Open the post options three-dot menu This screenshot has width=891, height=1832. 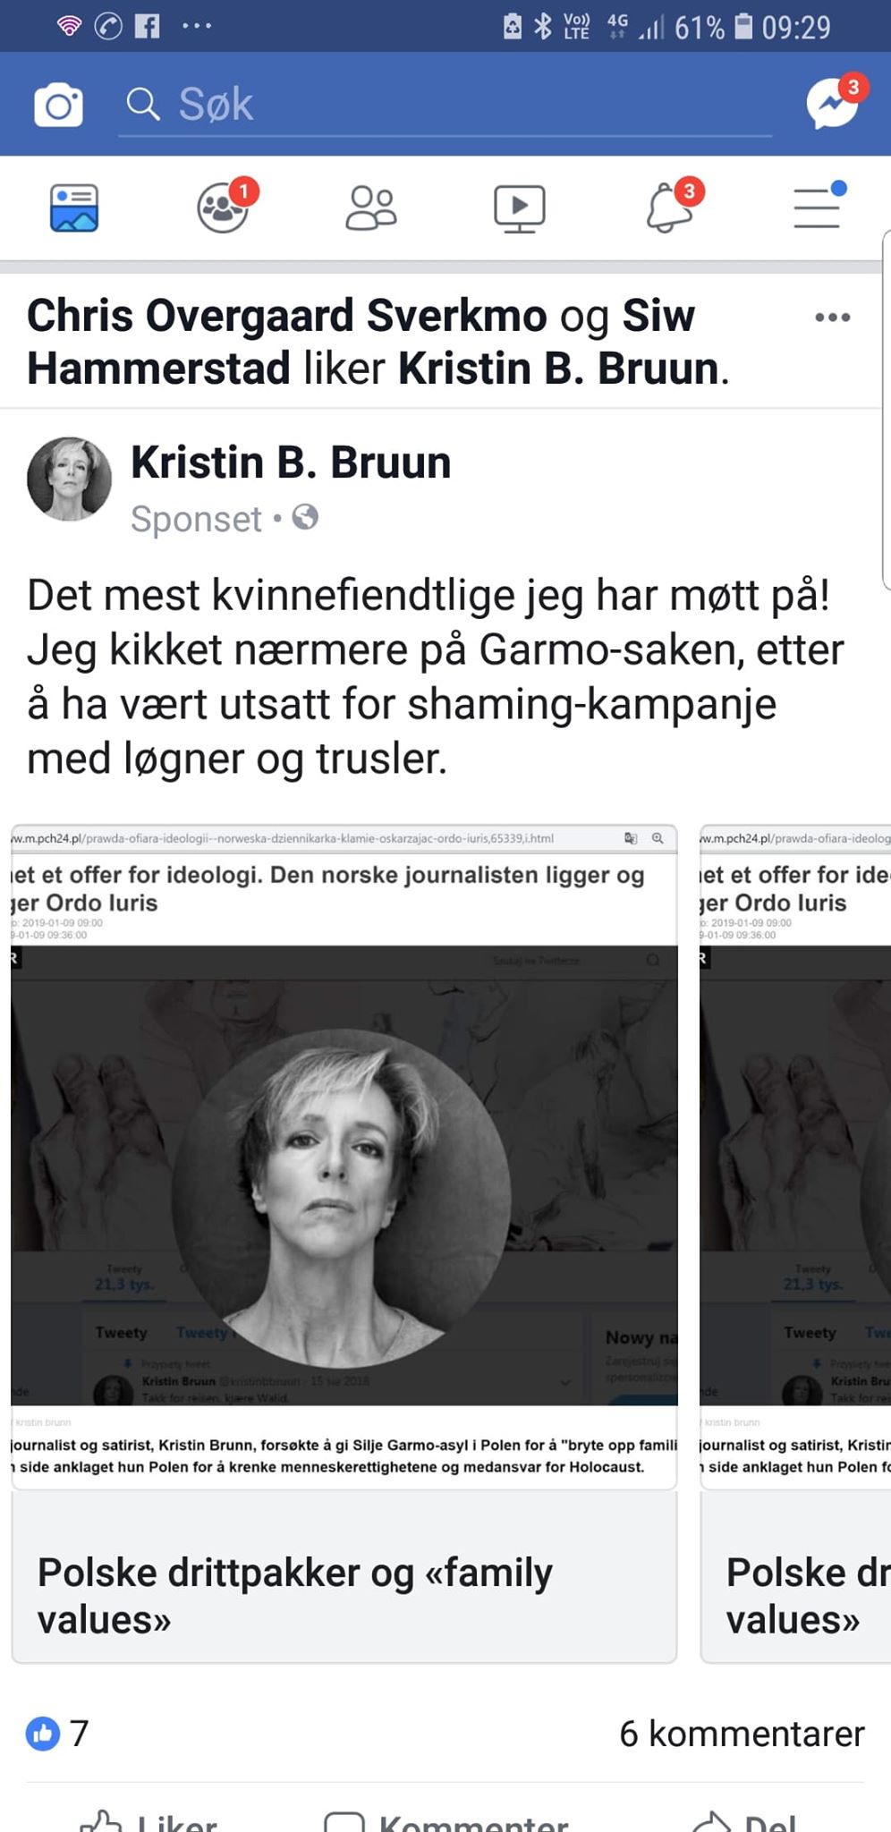(x=833, y=318)
